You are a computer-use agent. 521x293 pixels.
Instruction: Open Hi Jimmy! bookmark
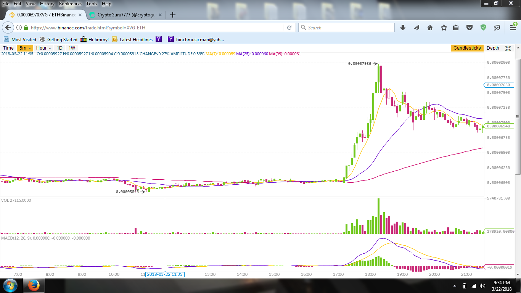[x=95, y=40]
